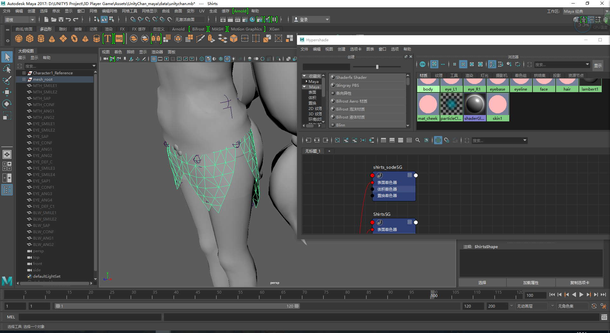Screen dimensions: 610x333
Task: Click the MEL command line input field
Action: point(90,317)
